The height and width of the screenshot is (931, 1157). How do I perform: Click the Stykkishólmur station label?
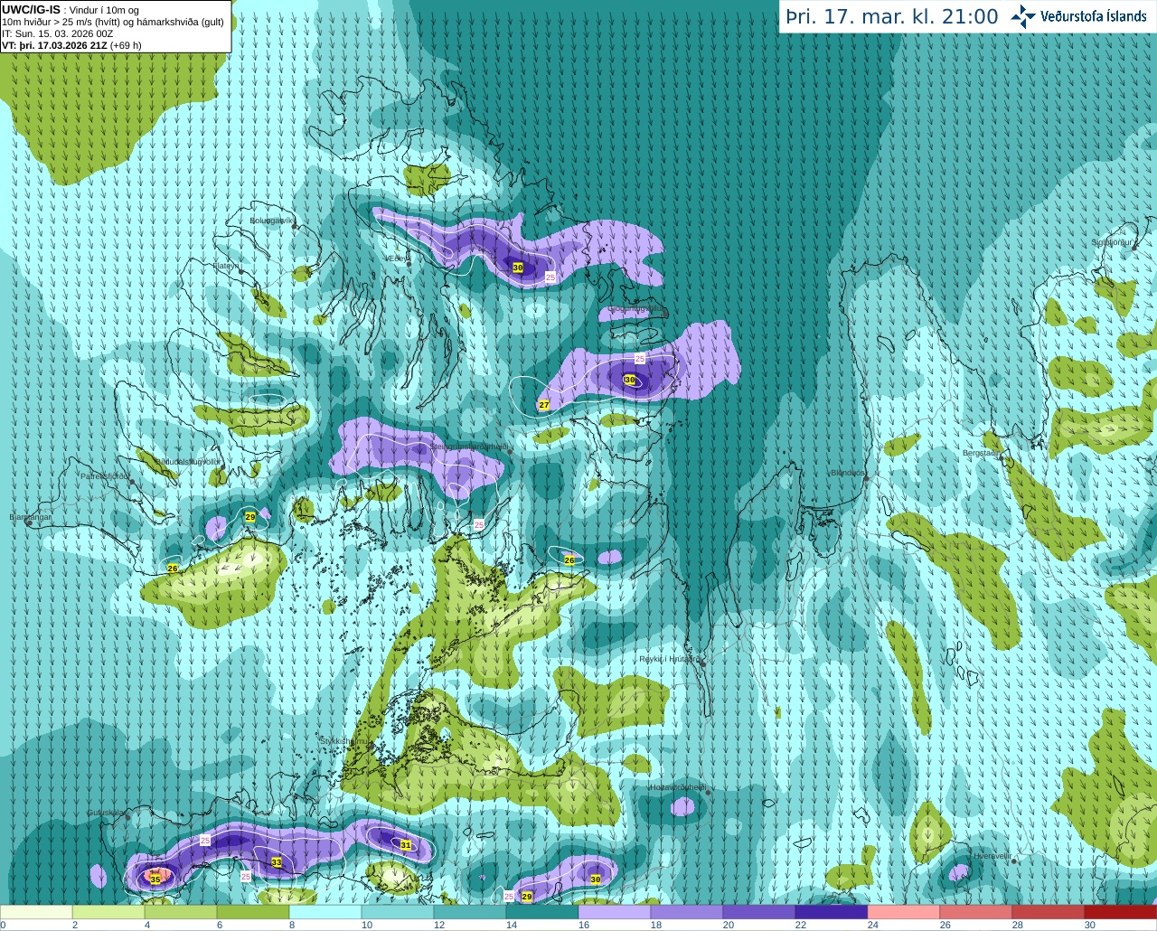coord(345,741)
